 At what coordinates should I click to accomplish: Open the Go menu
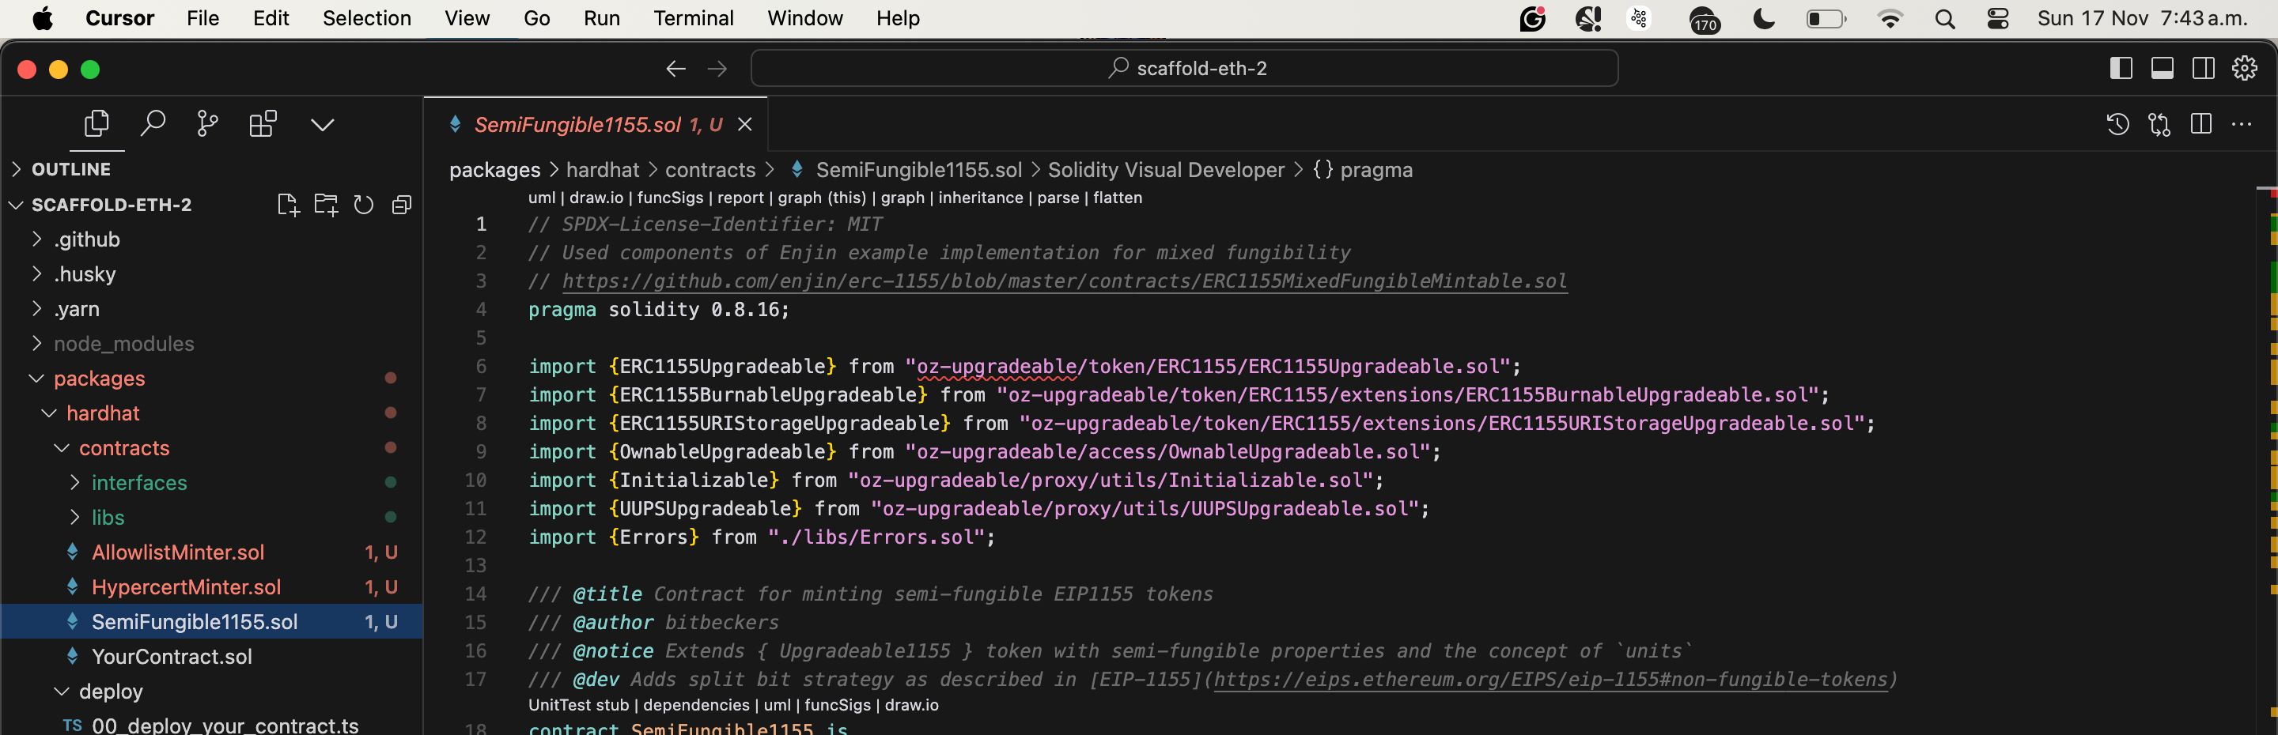click(x=537, y=18)
